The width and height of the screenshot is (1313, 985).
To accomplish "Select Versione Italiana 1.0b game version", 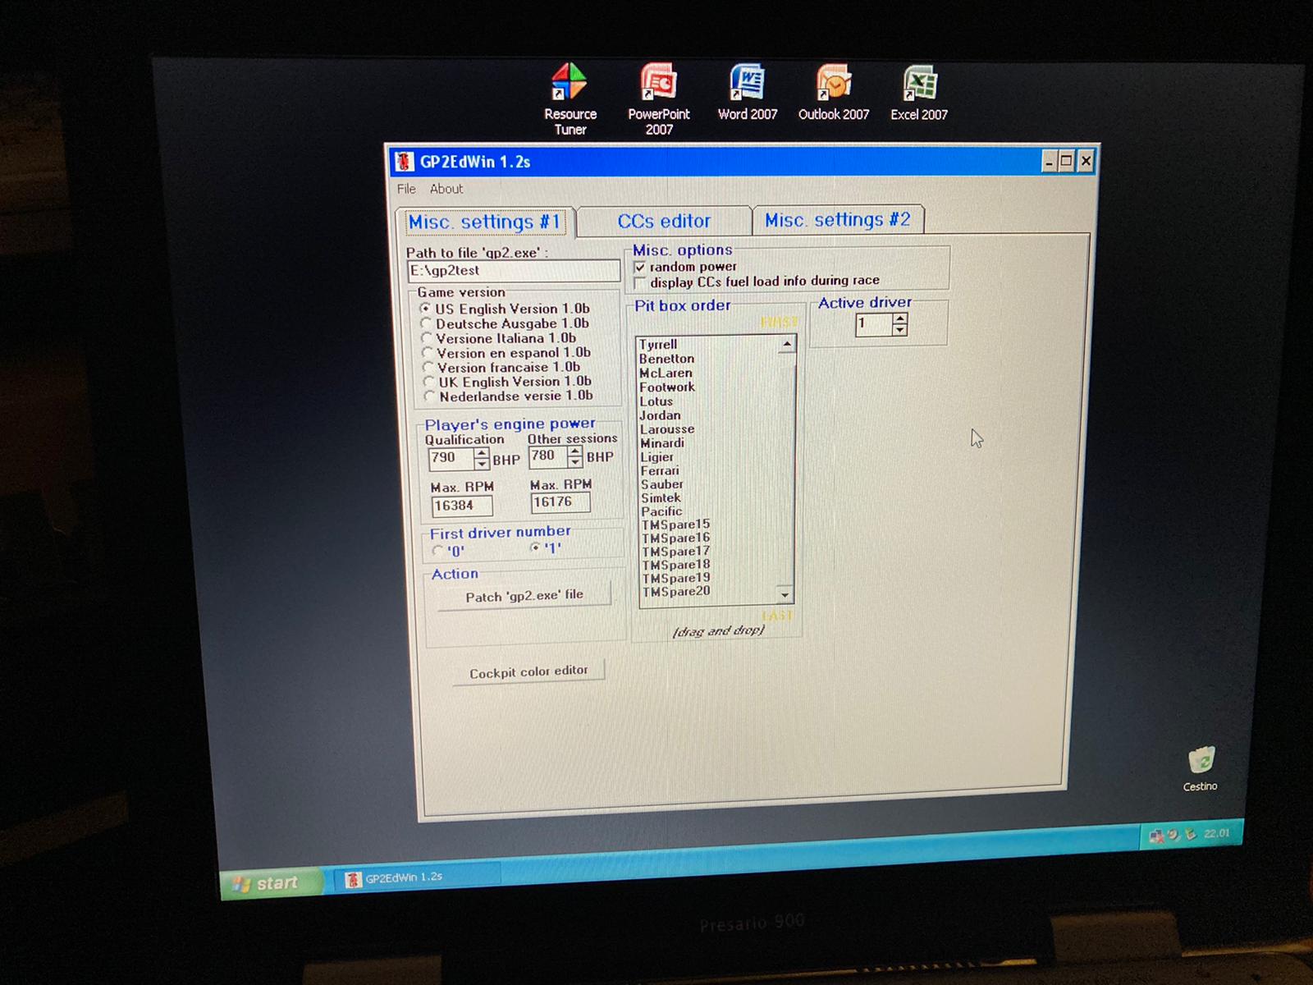I will point(427,338).
